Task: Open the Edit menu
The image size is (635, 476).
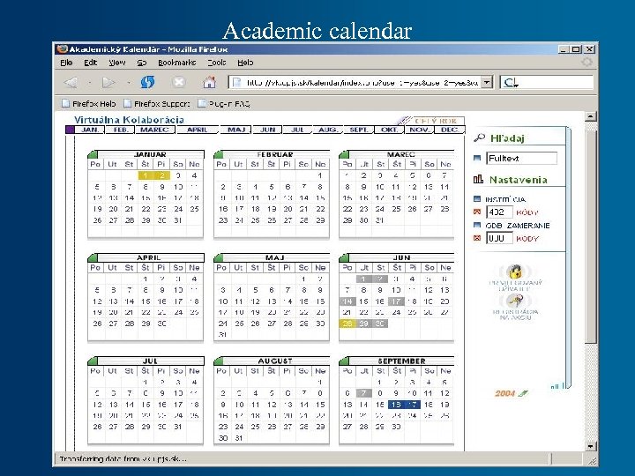Action: [x=91, y=63]
